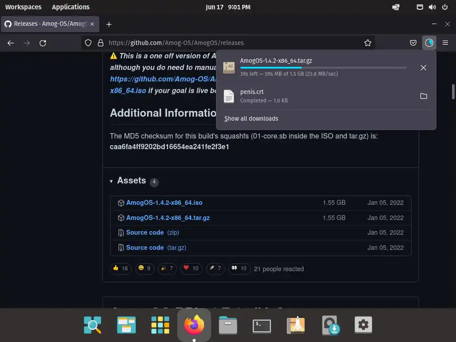Open the power menu icon
Viewport: 456px width, 342px height.
(x=445, y=7)
